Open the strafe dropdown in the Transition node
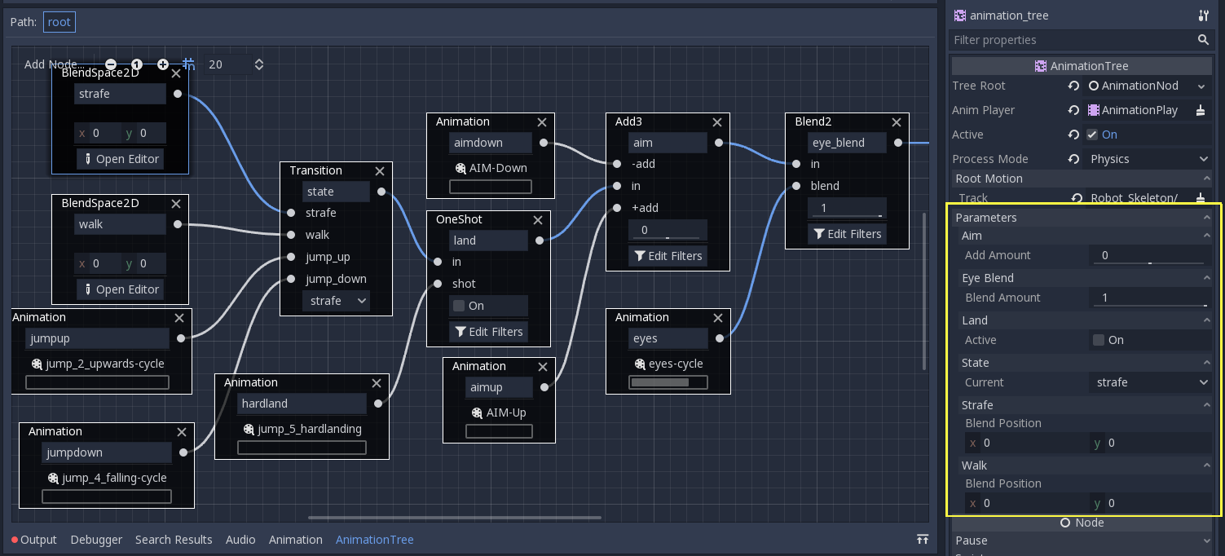The height and width of the screenshot is (556, 1225). 336,301
